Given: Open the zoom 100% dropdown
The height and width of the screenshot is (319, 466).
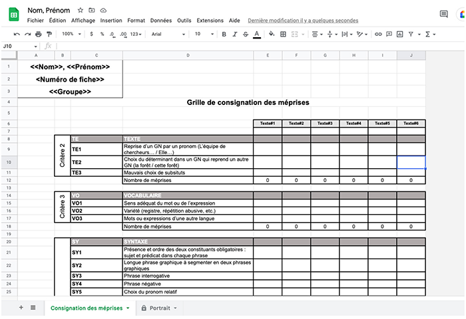Looking at the screenshot, I should tap(71, 34).
